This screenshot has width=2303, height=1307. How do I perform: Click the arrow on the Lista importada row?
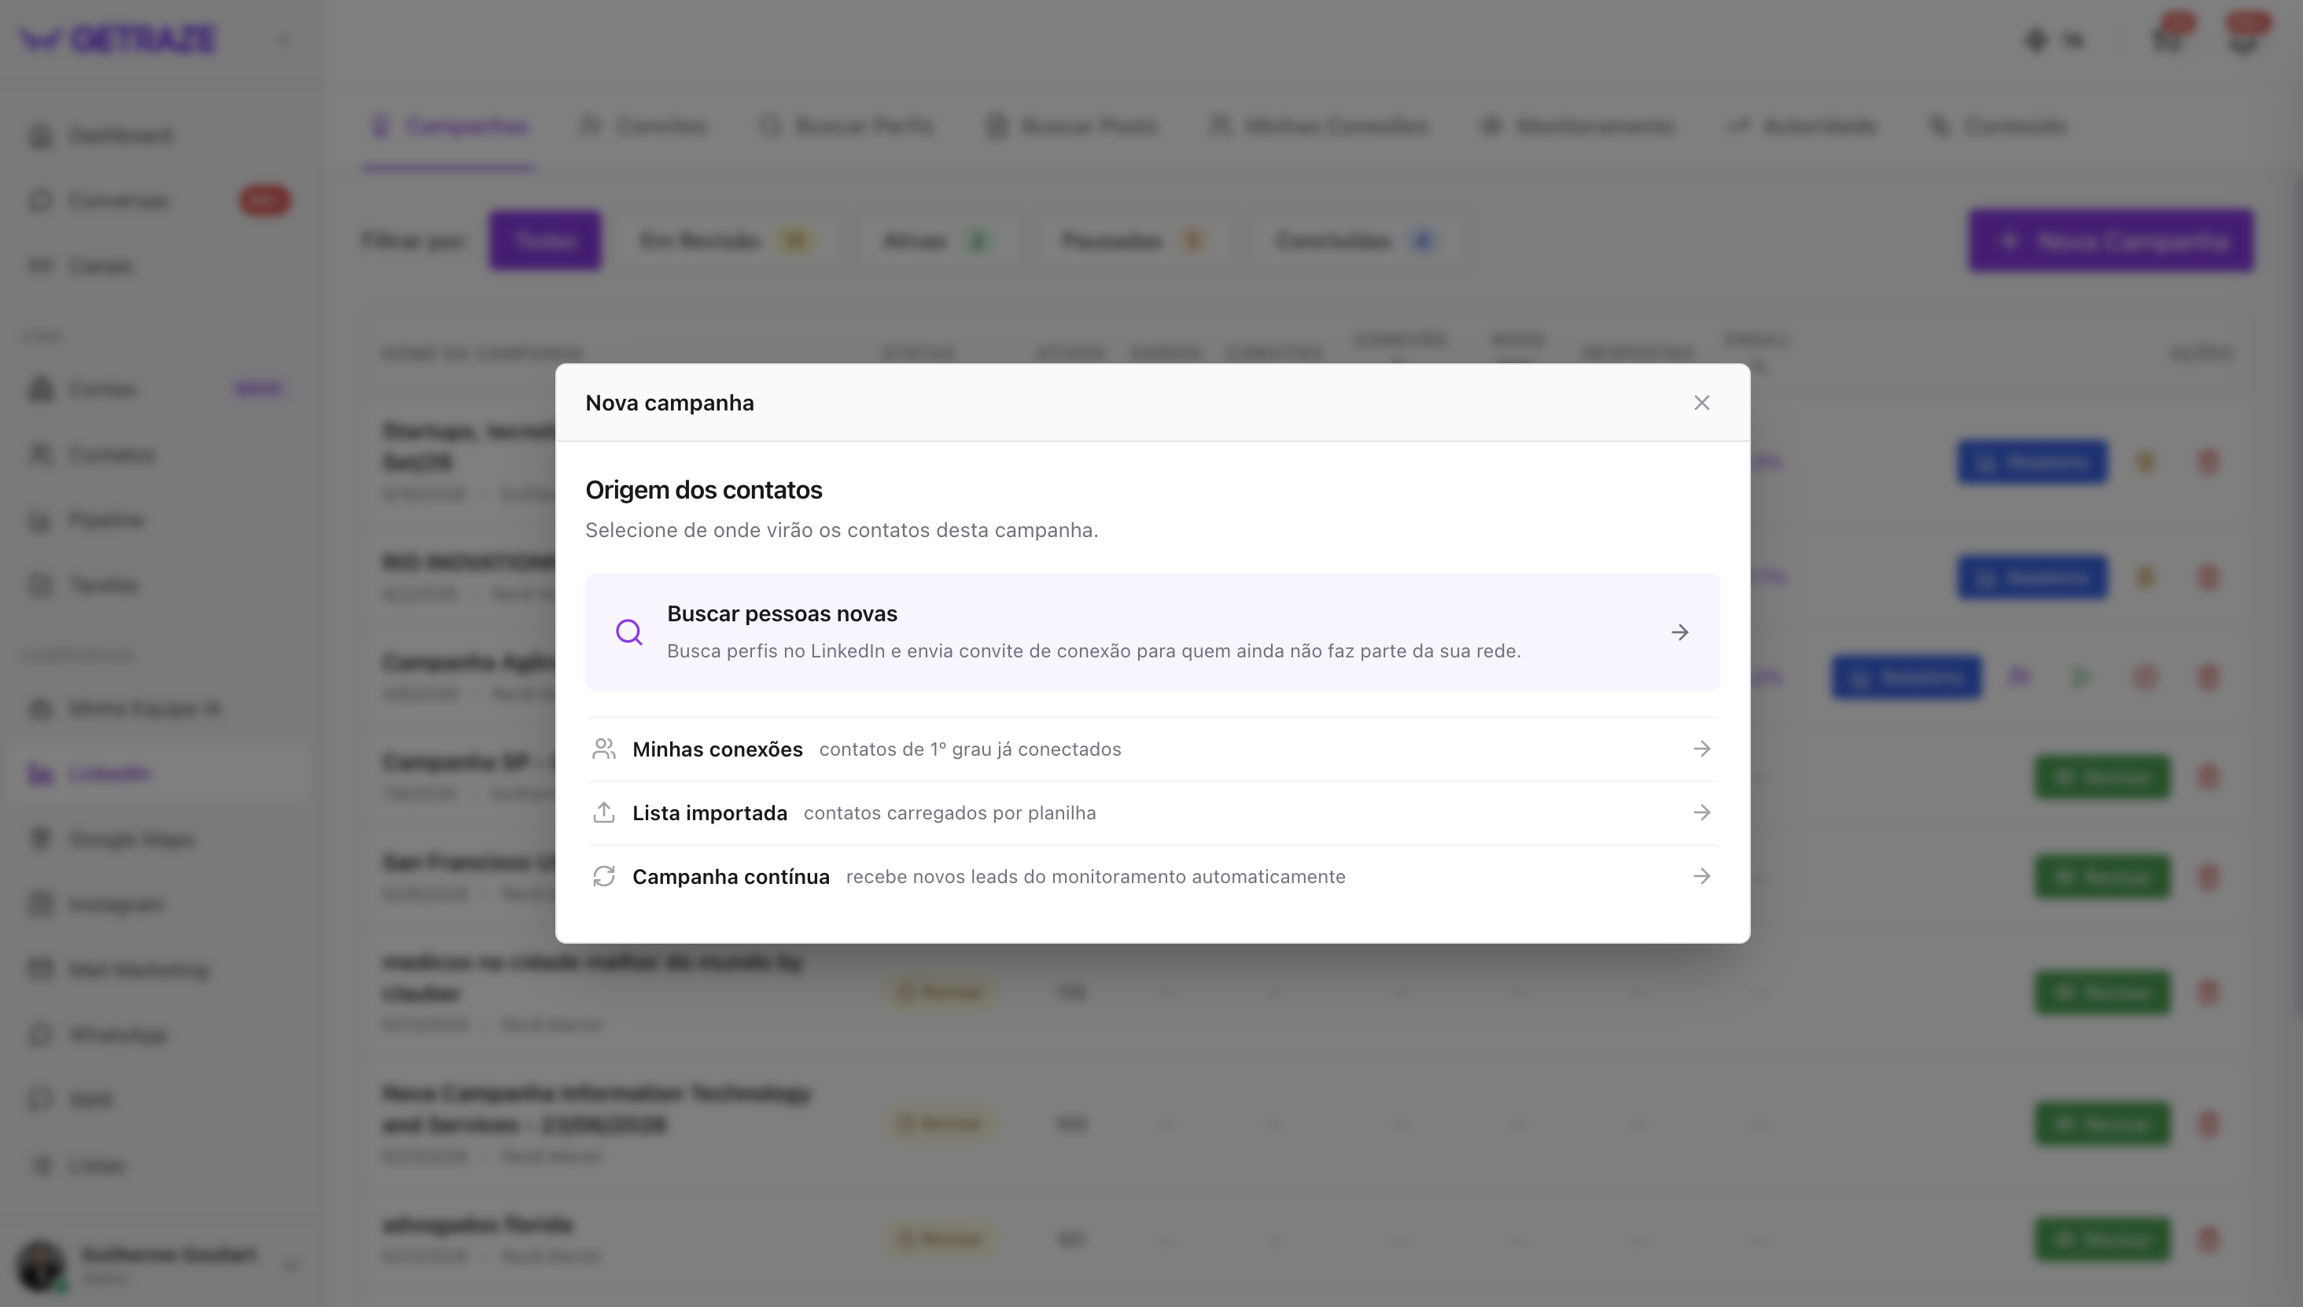(1701, 812)
